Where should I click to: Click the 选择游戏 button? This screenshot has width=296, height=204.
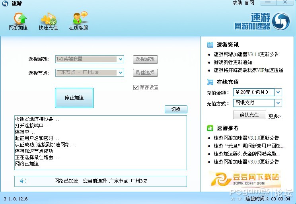click(145, 59)
